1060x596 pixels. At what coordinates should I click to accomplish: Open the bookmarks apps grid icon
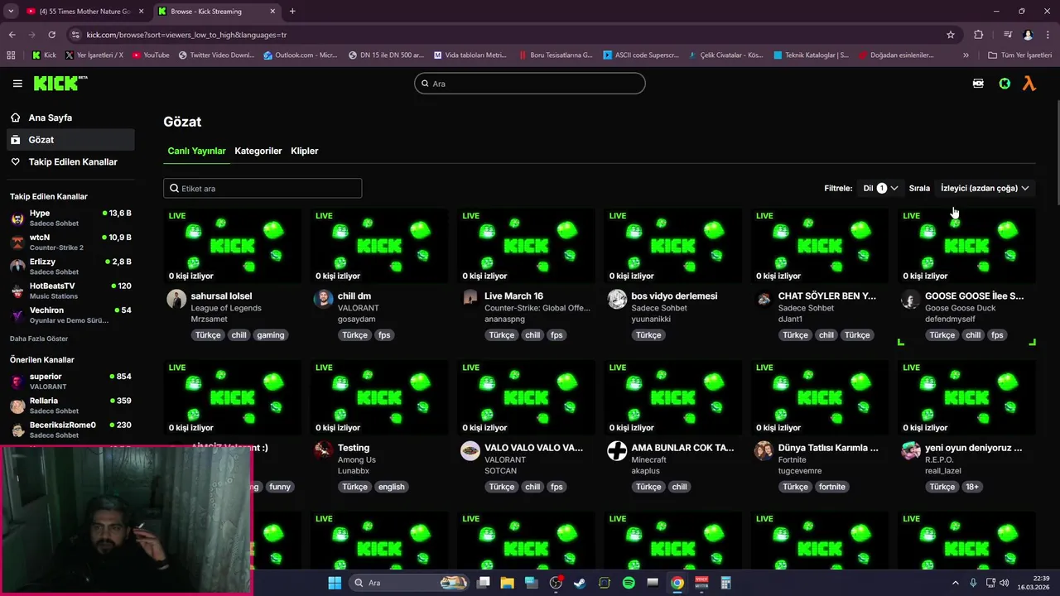pos(11,55)
